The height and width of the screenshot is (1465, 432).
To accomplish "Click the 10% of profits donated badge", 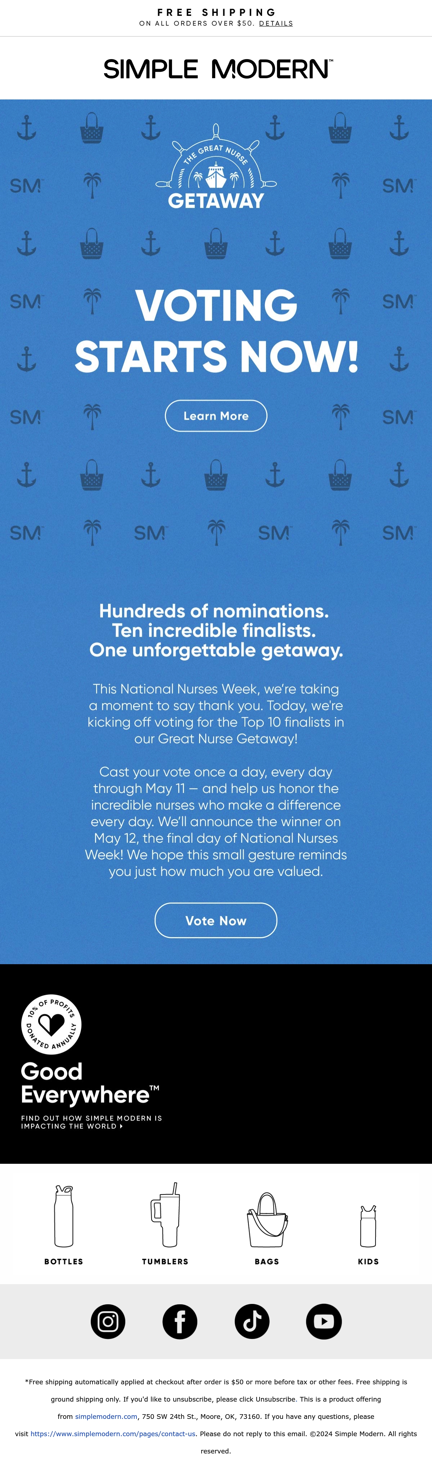I will click(51, 1024).
